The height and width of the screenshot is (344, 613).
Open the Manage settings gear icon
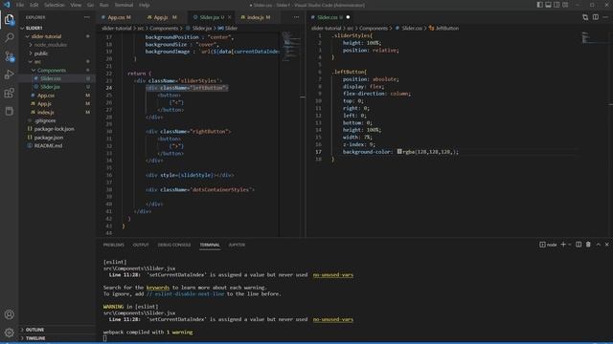pos(9,333)
